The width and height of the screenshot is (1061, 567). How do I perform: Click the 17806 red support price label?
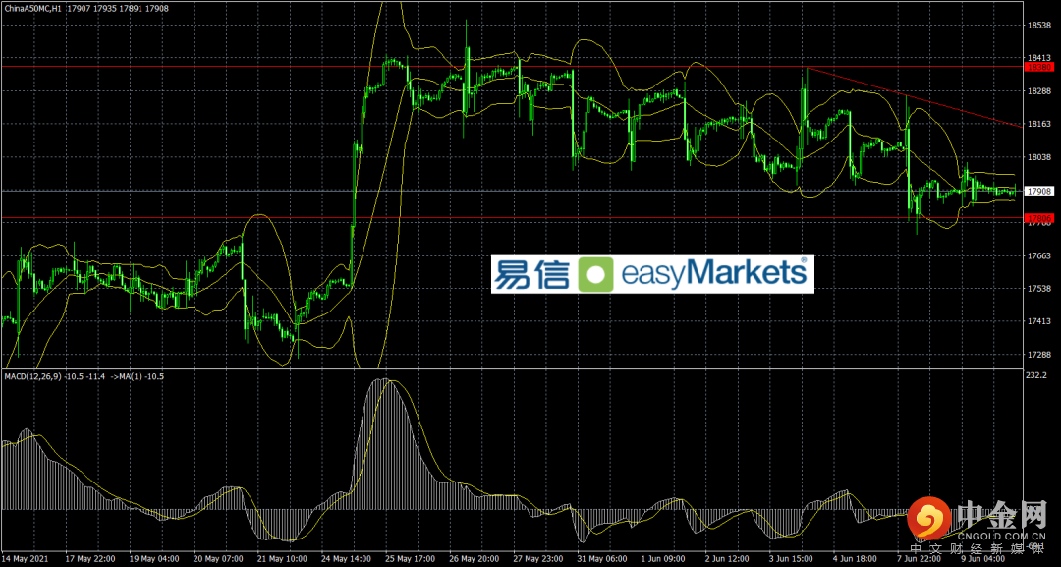(1038, 218)
